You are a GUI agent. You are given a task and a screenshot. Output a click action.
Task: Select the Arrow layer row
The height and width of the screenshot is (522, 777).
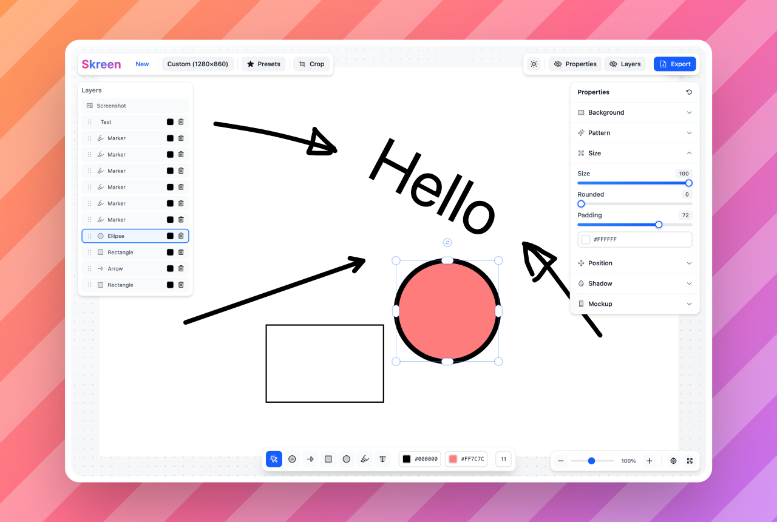(x=135, y=268)
